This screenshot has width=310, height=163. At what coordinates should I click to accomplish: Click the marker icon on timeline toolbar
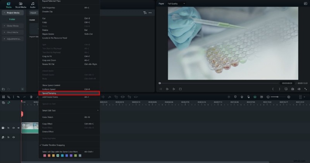tap(235, 97)
